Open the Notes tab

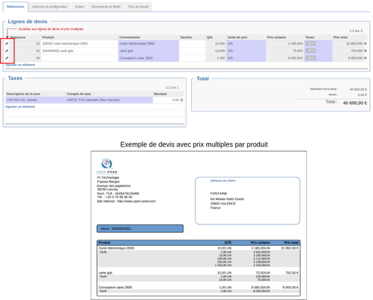tap(80, 7)
